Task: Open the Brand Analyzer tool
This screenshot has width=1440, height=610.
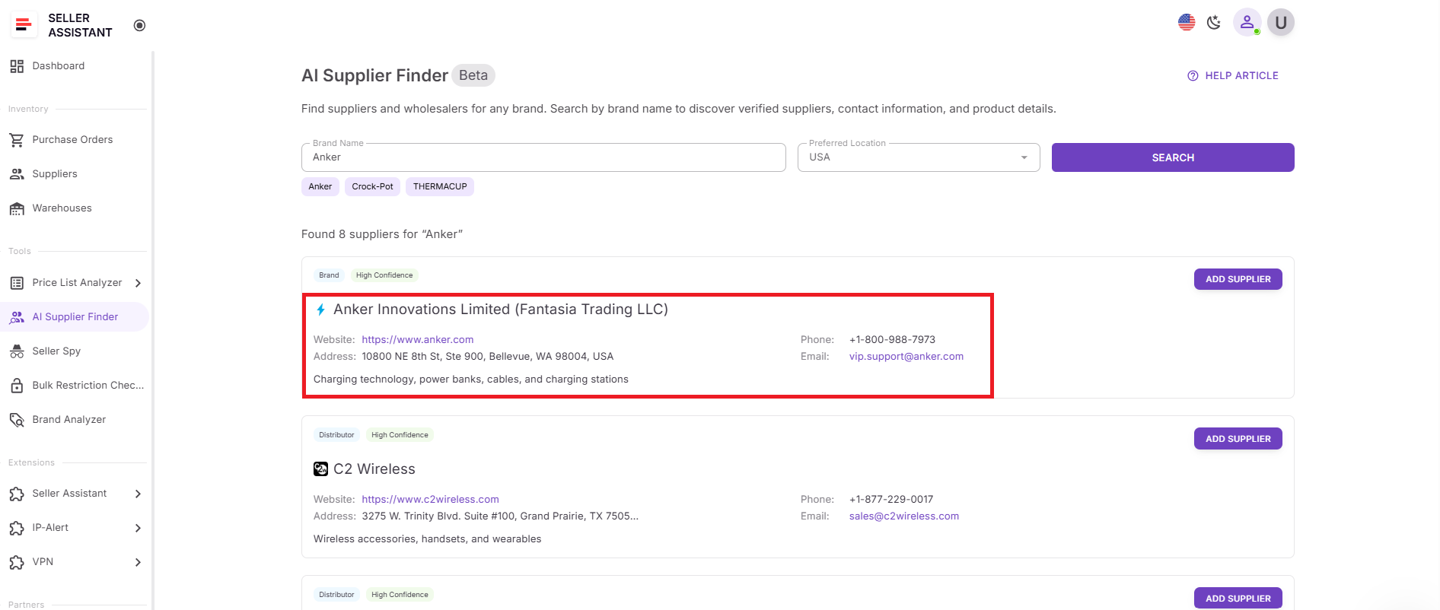Action: [68, 420]
